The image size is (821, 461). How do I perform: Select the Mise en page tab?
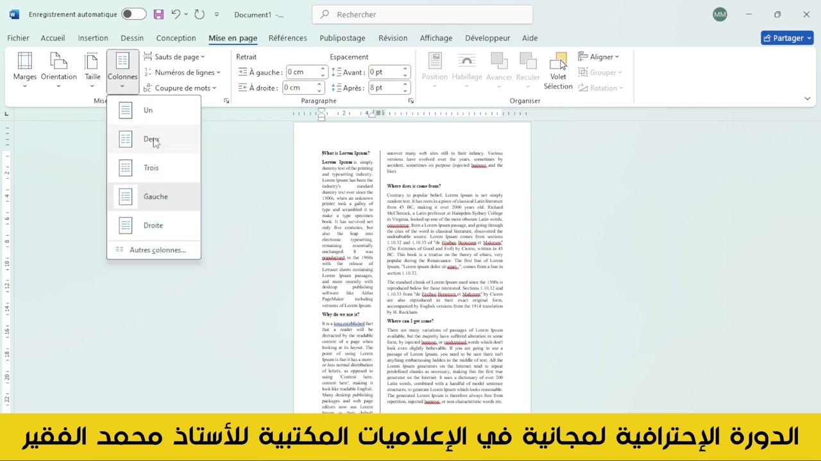point(233,38)
